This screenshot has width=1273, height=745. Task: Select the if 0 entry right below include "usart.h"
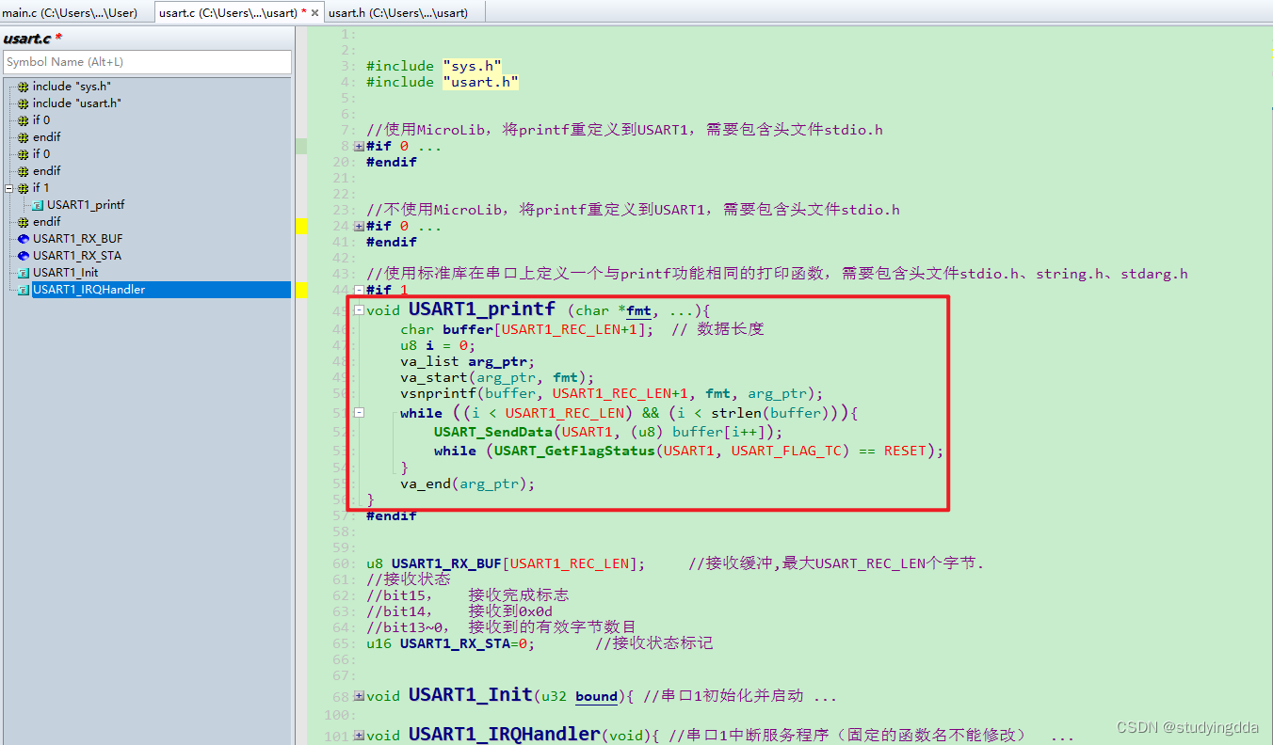pyautogui.click(x=41, y=120)
